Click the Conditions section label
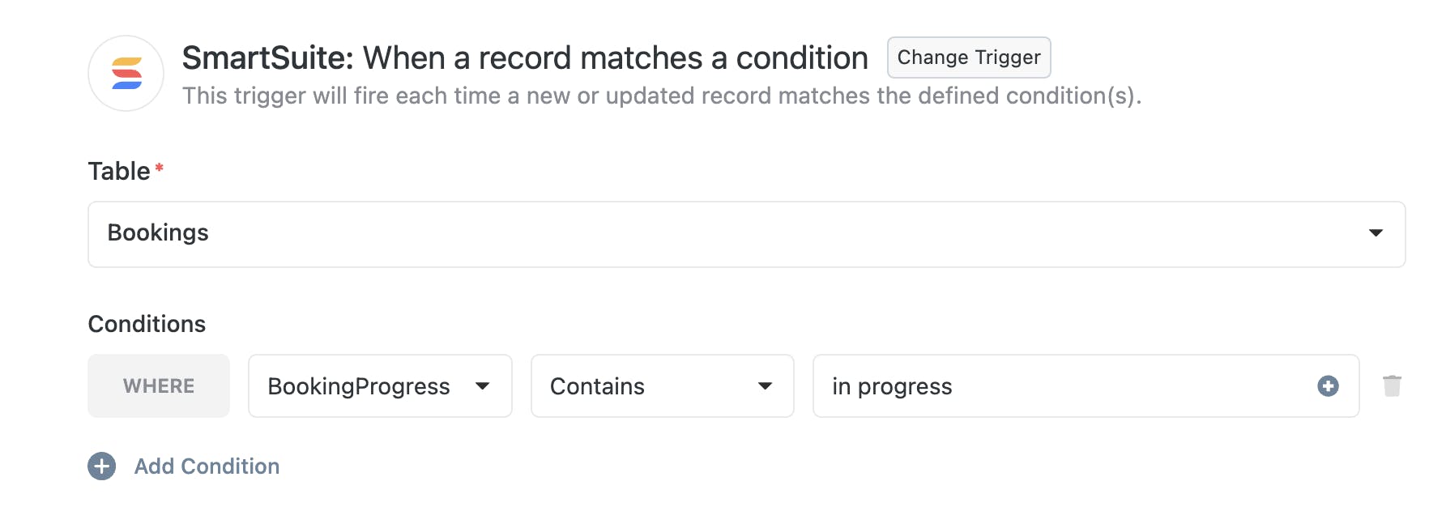This screenshot has width=1429, height=528. tap(147, 324)
